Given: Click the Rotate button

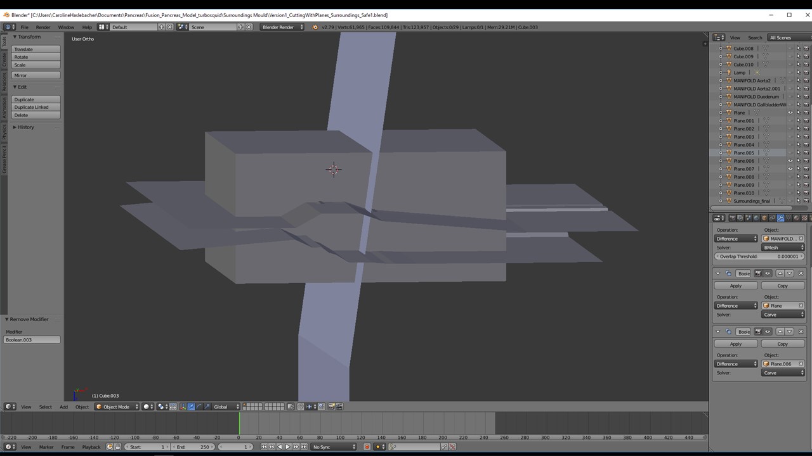Looking at the screenshot, I should [x=36, y=57].
